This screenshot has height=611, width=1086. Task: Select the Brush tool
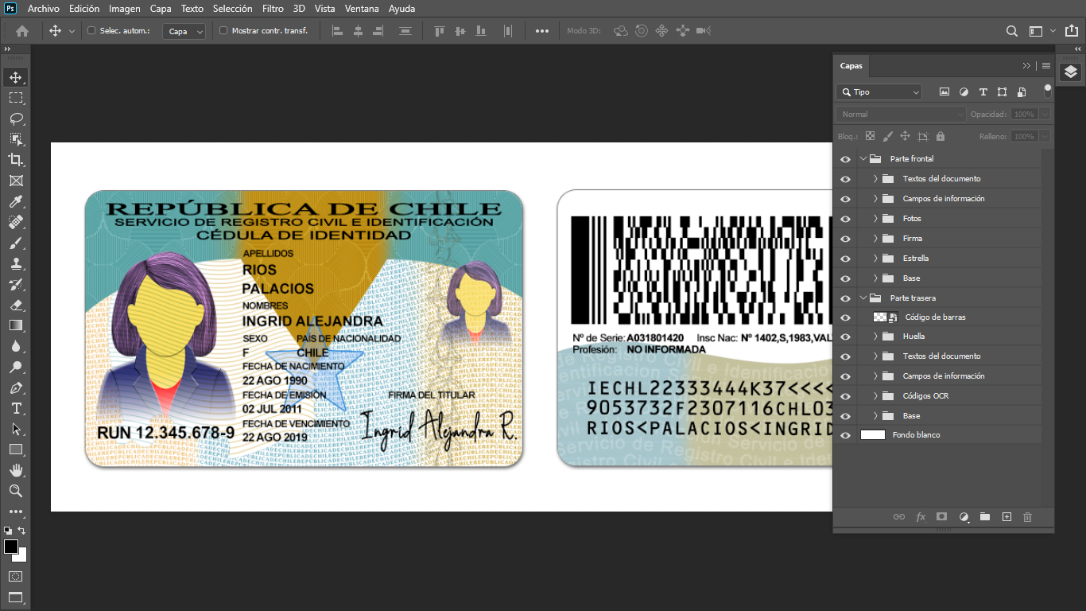(16, 243)
